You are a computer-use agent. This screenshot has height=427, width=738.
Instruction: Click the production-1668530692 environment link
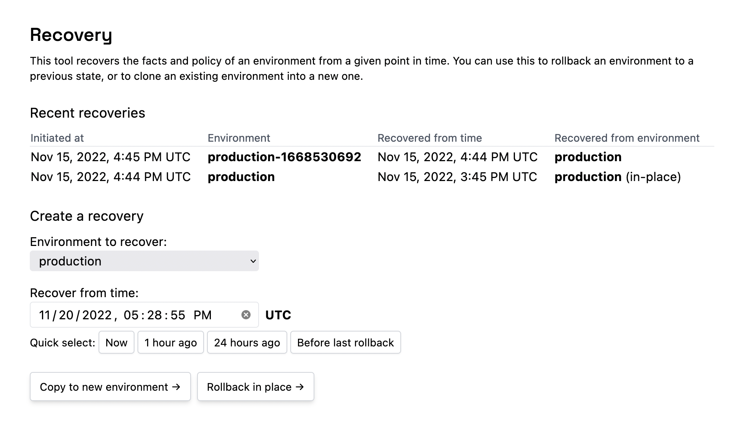285,157
